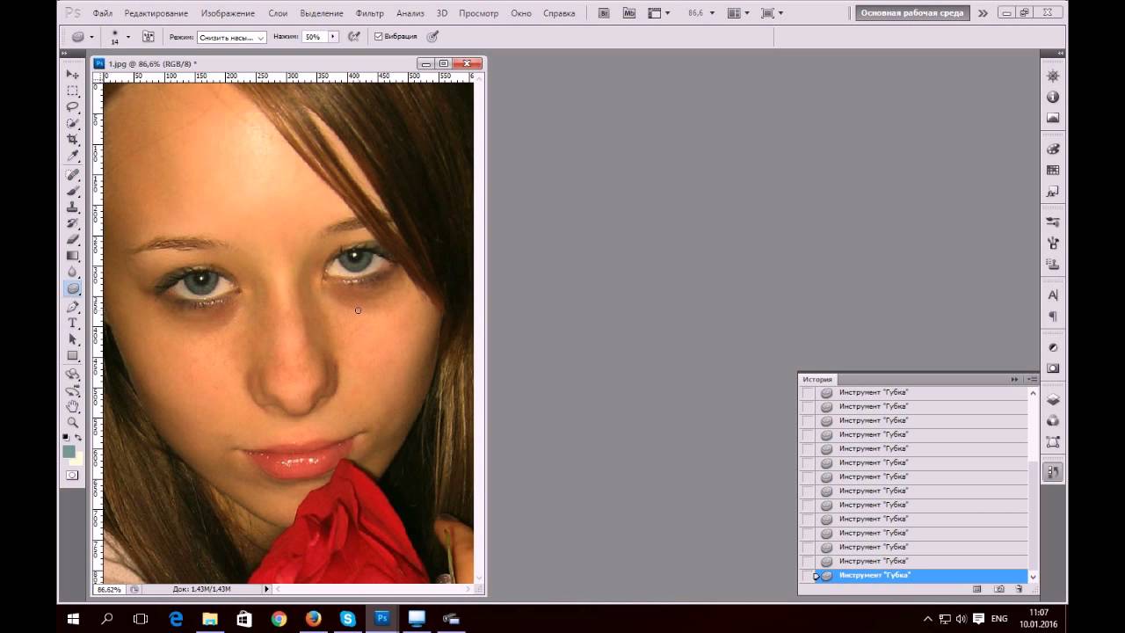Reset default foreground and background colors

[66, 438]
